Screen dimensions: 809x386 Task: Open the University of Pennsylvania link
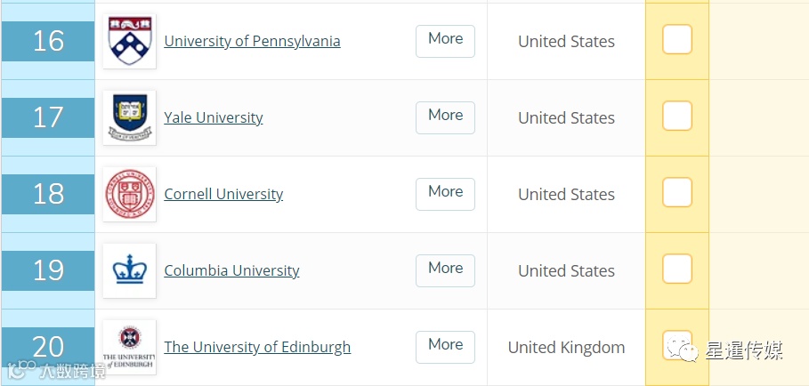click(252, 41)
